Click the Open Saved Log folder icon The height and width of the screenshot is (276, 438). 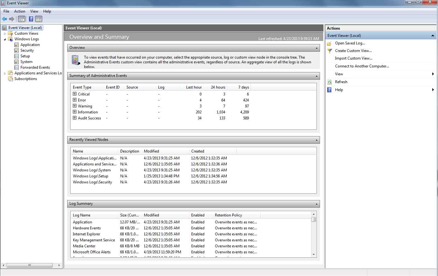pos(329,43)
